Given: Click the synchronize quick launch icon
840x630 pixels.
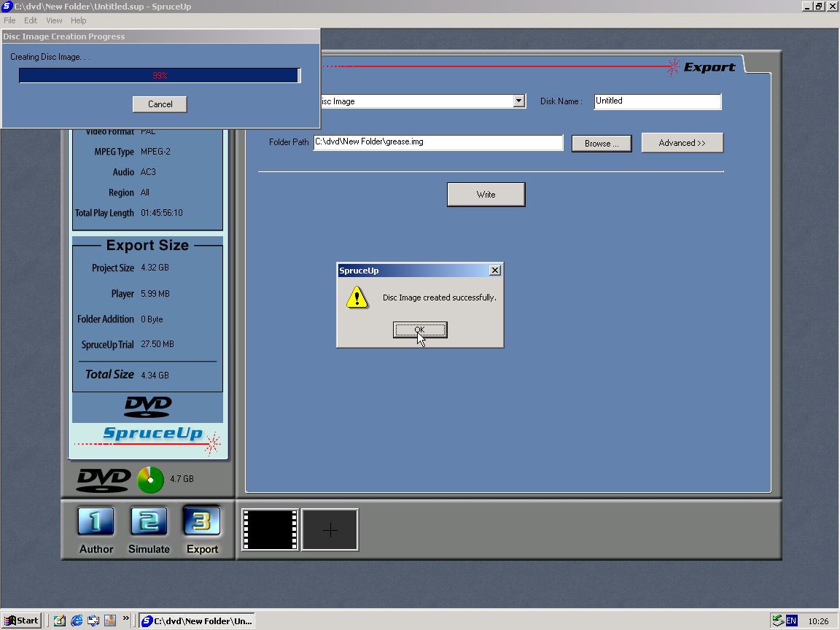Looking at the screenshot, I should click(93, 621).
